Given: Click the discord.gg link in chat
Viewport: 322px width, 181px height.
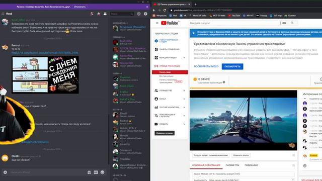Looking at the screenshot, I should (35, 142).
